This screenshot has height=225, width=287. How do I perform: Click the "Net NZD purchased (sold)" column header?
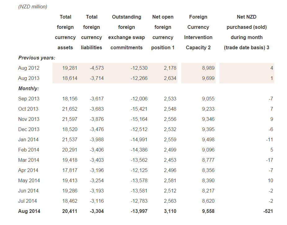click(x=247, y=32)
